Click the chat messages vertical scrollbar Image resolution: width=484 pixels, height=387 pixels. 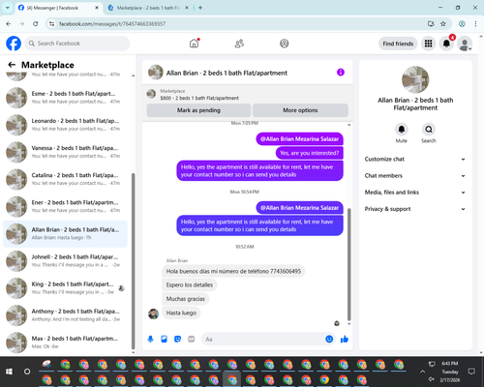click(x=348, y=264)
